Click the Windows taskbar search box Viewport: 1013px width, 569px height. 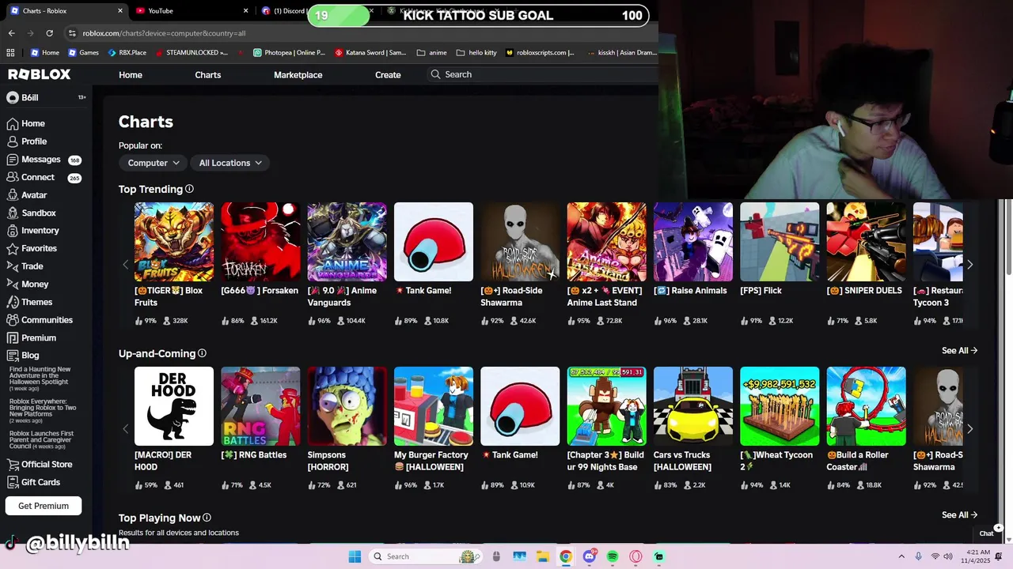point(426,556)
